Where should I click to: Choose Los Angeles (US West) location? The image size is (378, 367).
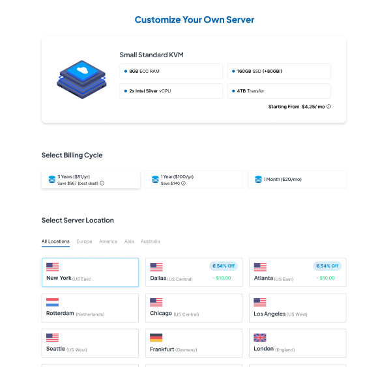click(298, 308)
